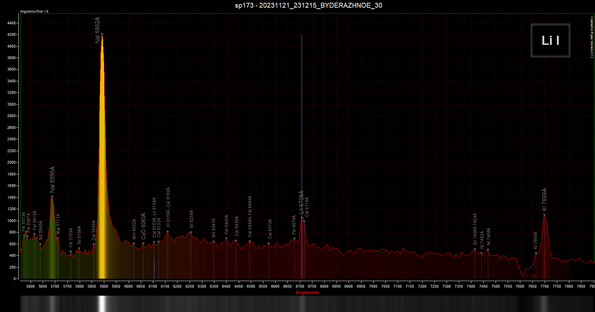The height and width of the screenshot is (312, 595).
Task: Select the CaI 5858Å line label
Action: pos(94,230)
